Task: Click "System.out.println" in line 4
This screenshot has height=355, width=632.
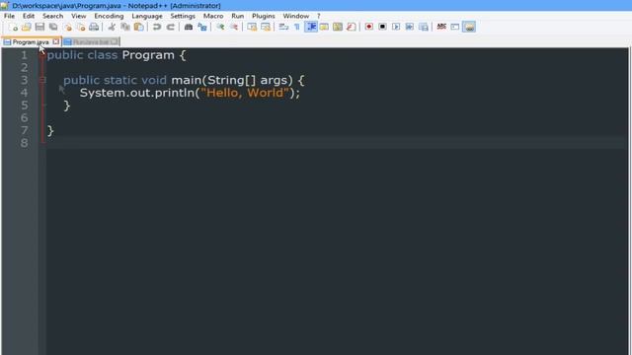Action: coord(137,93)
